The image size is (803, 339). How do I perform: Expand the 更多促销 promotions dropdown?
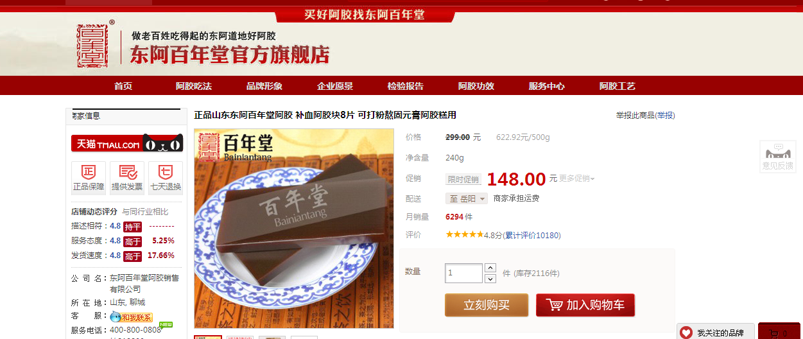click(577, 178)
